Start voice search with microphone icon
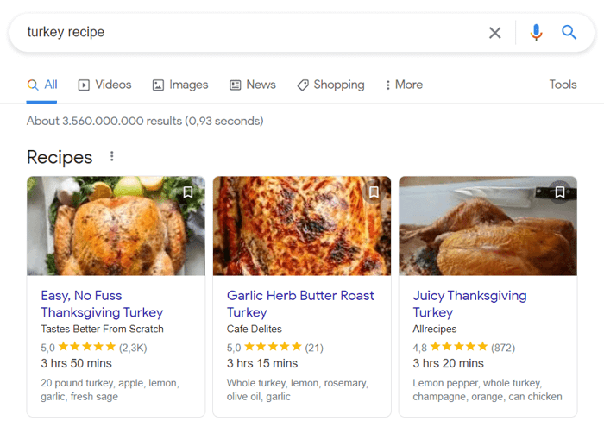 click(x=536, y=33)
